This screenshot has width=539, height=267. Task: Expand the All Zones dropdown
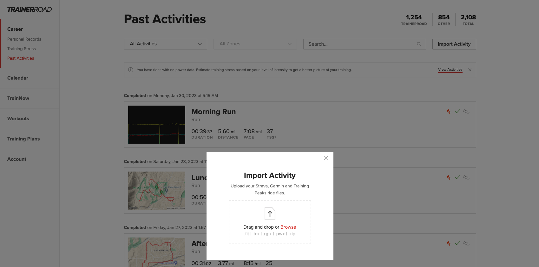coord(255,44)
